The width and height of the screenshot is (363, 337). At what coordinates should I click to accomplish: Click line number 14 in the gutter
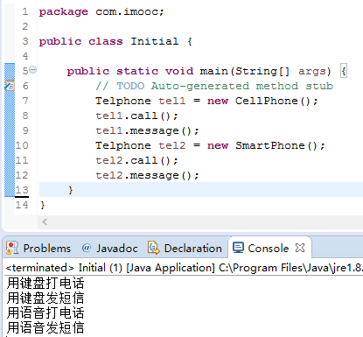[x=22, y=205]
